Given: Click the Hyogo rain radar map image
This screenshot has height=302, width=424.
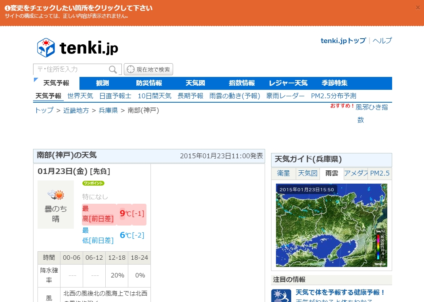Looking at the screenshot, I should coord(332,225).
